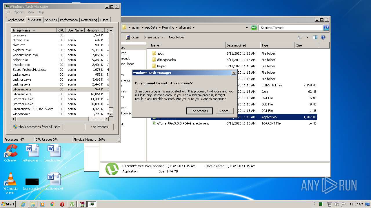This screenshot has width=371, height=208.
Task: Expand the Roaming breadcrumb arrow
Action: (x=176, y=28)
